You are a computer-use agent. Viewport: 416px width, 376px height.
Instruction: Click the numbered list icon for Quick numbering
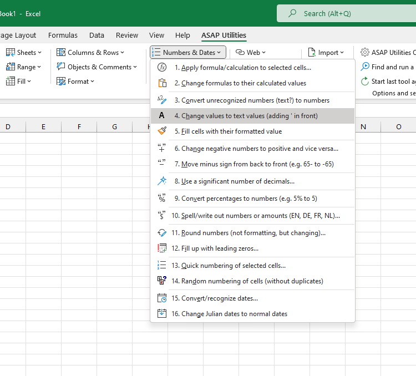(162, 265)
